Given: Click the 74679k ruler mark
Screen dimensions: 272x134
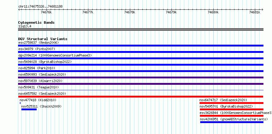Looking at the screenshot, I should pyautogui.click(x=171, y=12).
